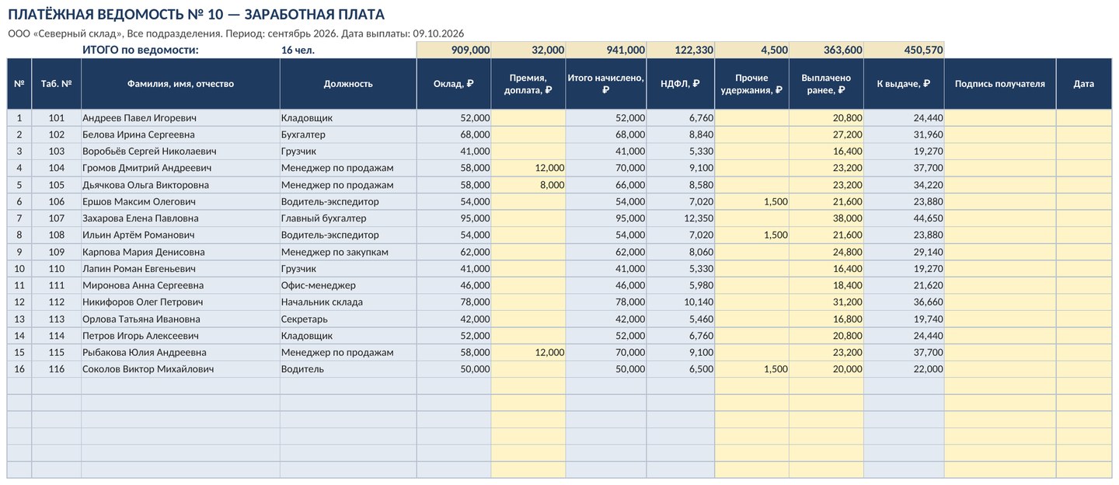Select bonus cell 12,000 for Громов
Screen dimensions: 1119x485
click(528, 168)
